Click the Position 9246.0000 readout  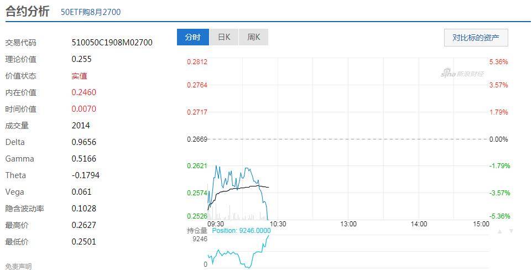tap(241, 231)
